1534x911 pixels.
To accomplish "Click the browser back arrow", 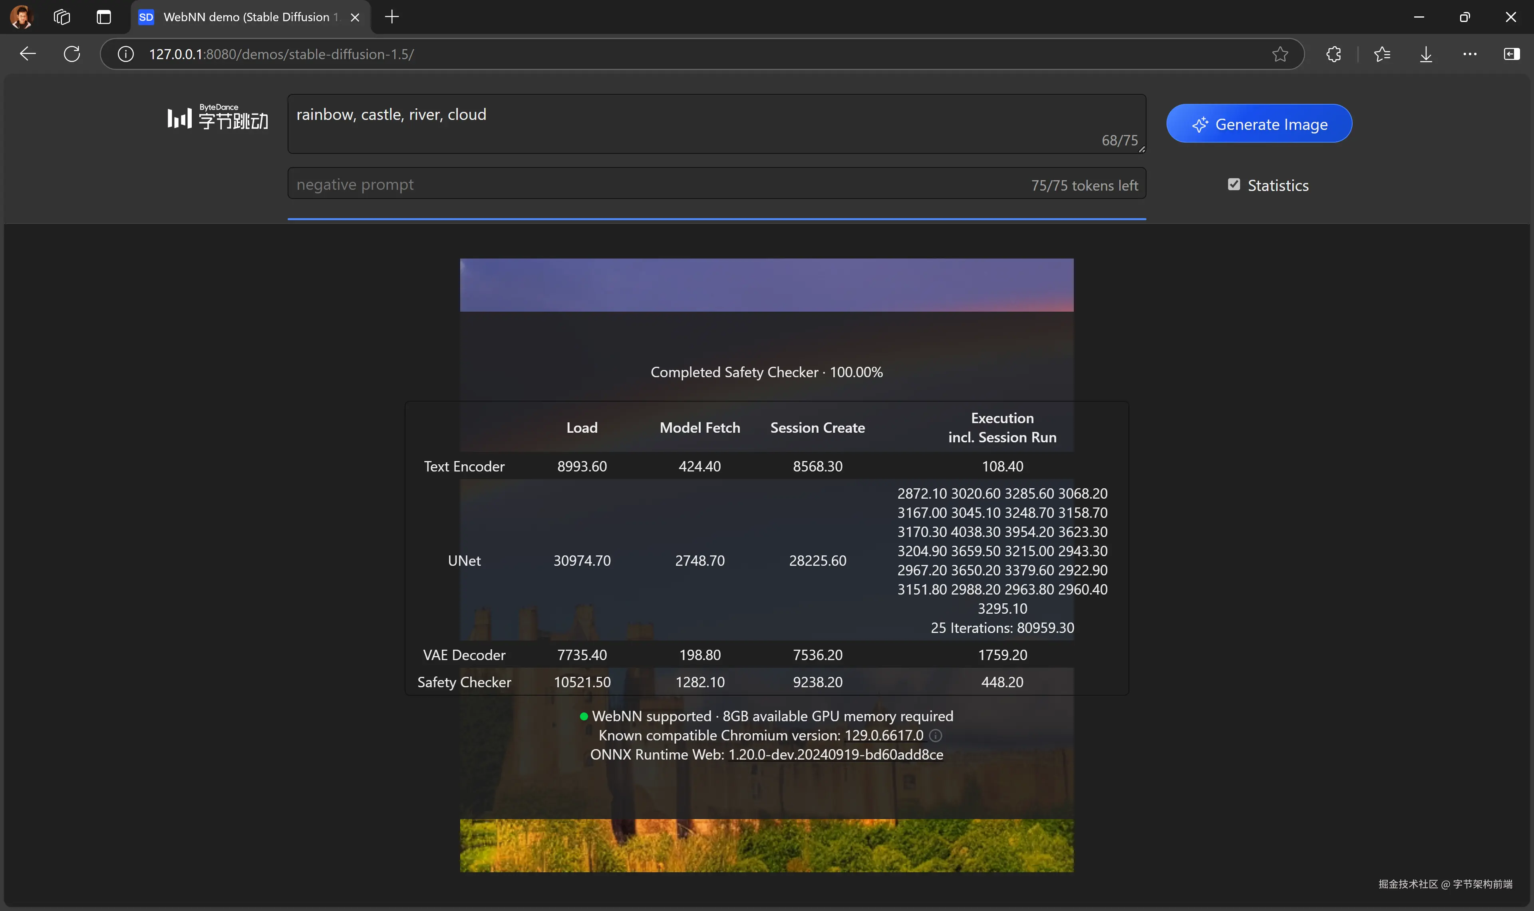I will tap(28, 54).
